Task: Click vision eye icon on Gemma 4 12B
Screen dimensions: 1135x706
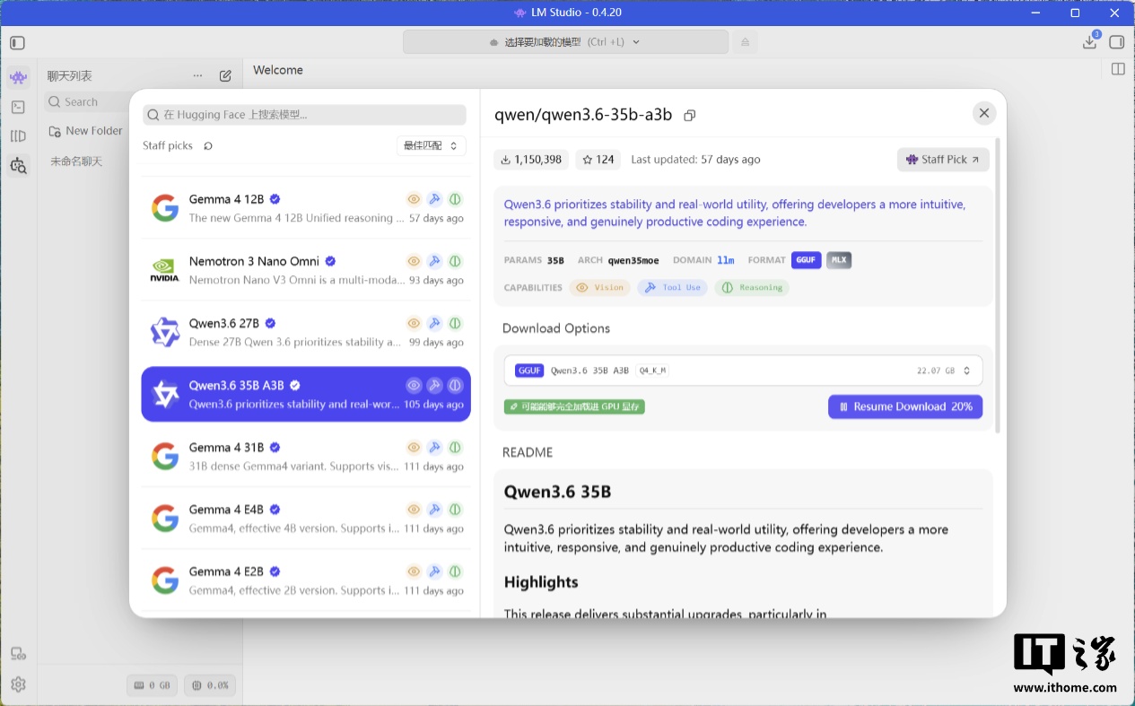Action: coord(414,199)
